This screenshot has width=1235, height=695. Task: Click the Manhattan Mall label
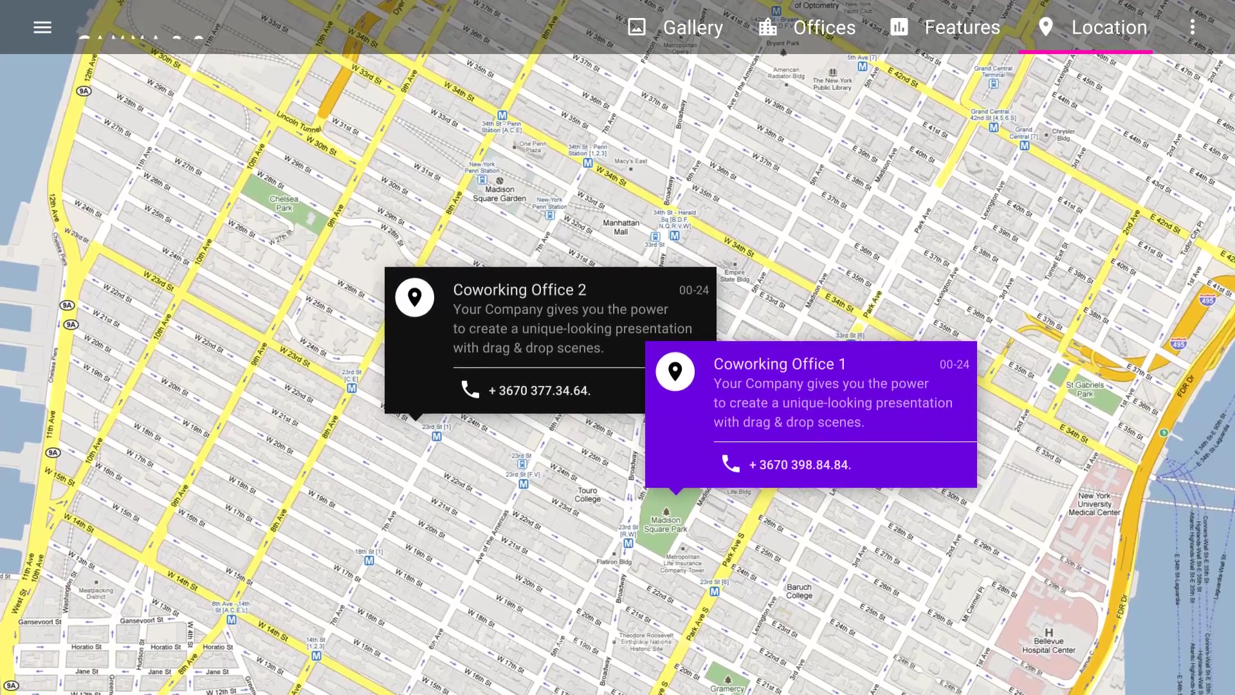621,227
